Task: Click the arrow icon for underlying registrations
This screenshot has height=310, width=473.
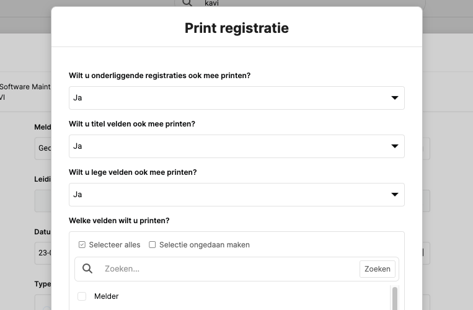Action: pos(394,98)
